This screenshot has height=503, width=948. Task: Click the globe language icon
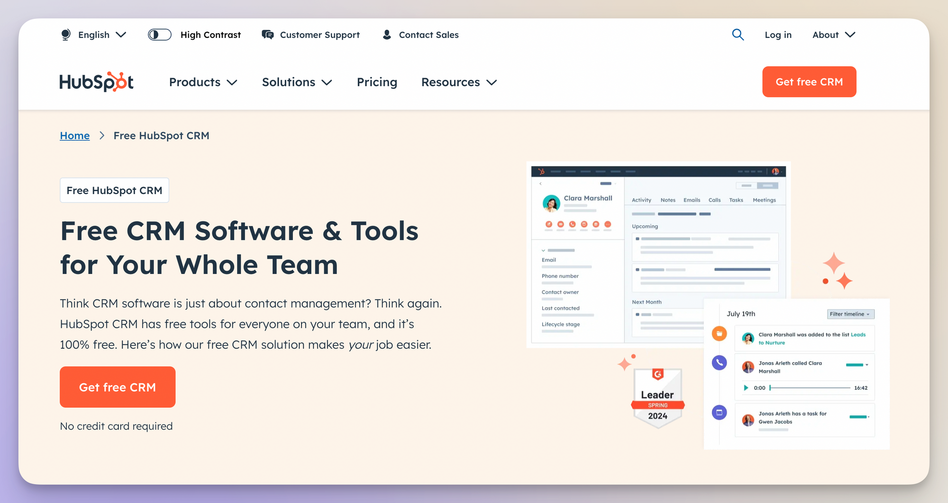click(x=66, y=35)
